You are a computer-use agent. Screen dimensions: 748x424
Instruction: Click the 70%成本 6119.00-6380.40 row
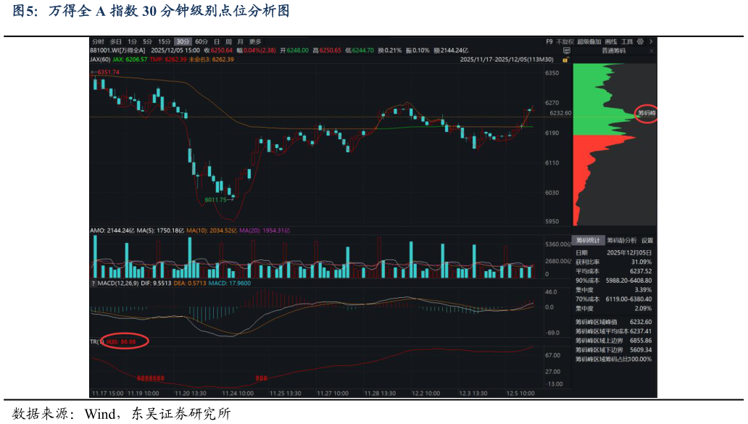613,299
